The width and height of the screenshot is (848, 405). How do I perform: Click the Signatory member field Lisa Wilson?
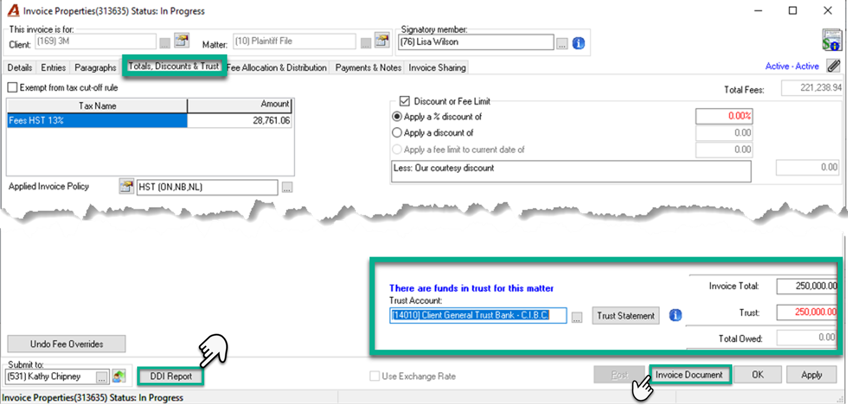tap(476, 42)
